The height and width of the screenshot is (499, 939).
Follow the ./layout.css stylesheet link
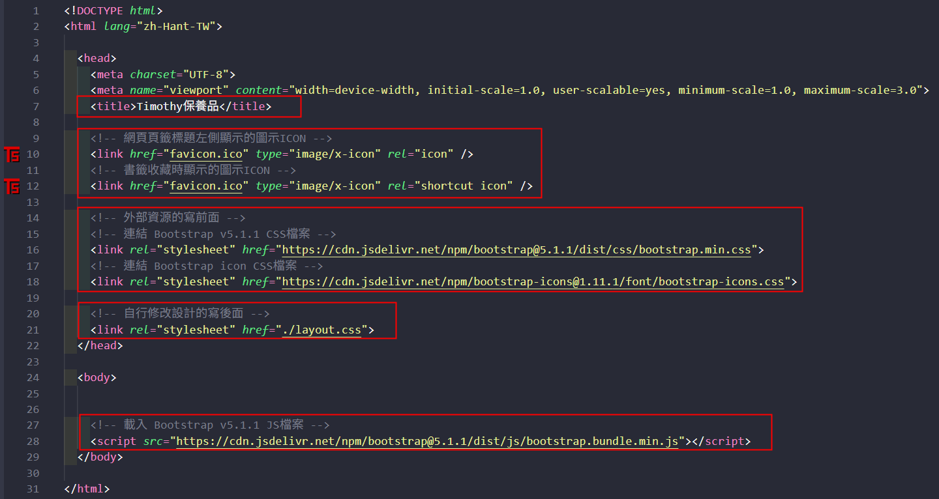[x=321, y=330]
